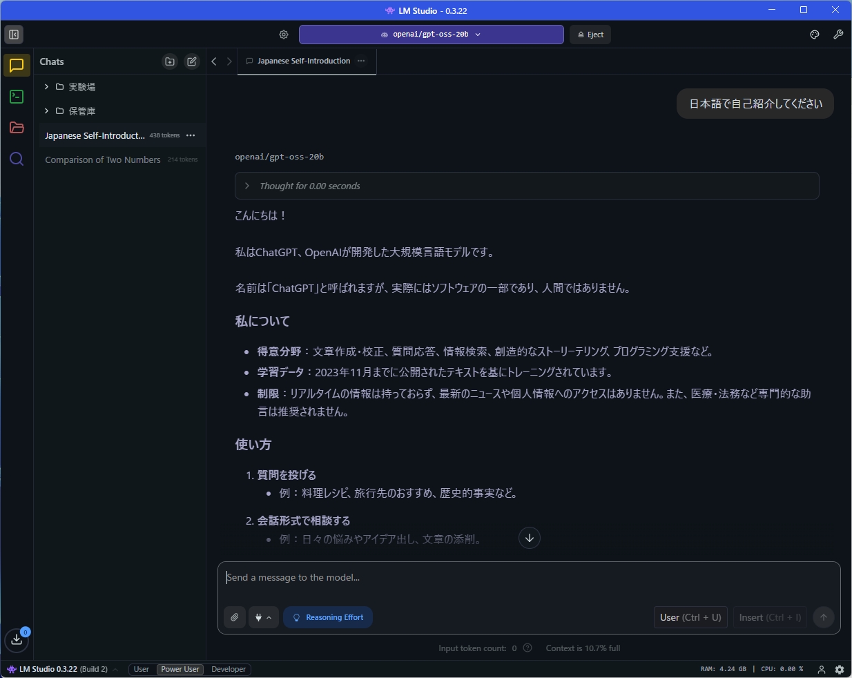Open the Downloads icon in bottom left
The height and width of the screenshot is (678, 852).
[17, 641]
